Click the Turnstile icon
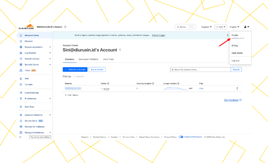The width and height of the screenshot is (268, 163). (x=21, y=84)
